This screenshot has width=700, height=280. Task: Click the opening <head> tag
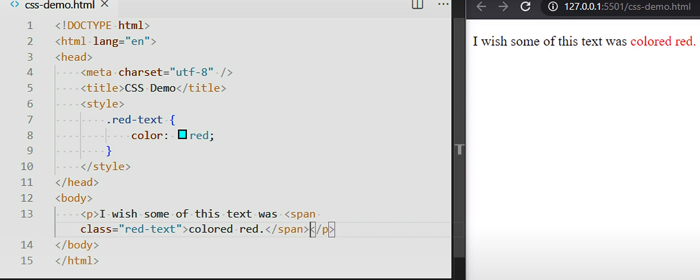point(74,57)
